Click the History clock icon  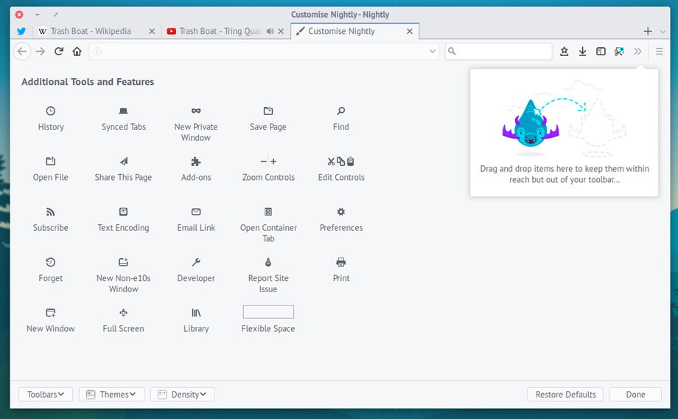[x=50, y=111]
